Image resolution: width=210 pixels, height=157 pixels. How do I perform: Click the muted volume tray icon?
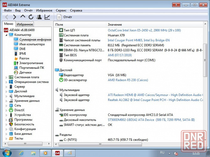176,153
